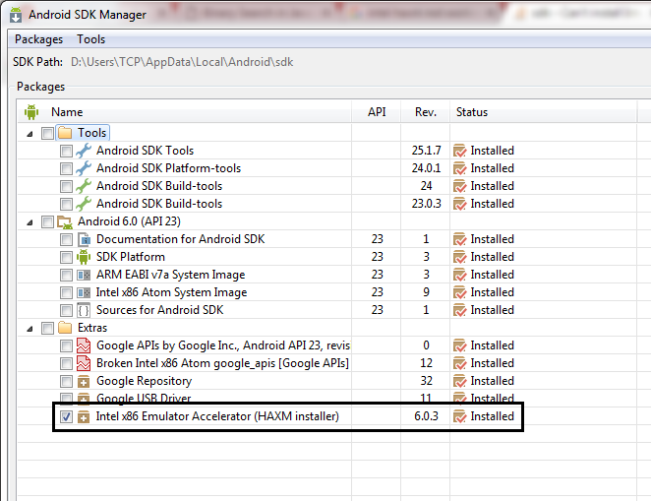Click the package icon beside Google Repository

tap(84, 381)
